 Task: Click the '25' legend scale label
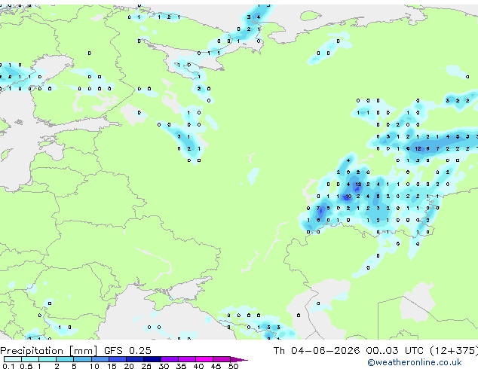[x=146, y=366]
